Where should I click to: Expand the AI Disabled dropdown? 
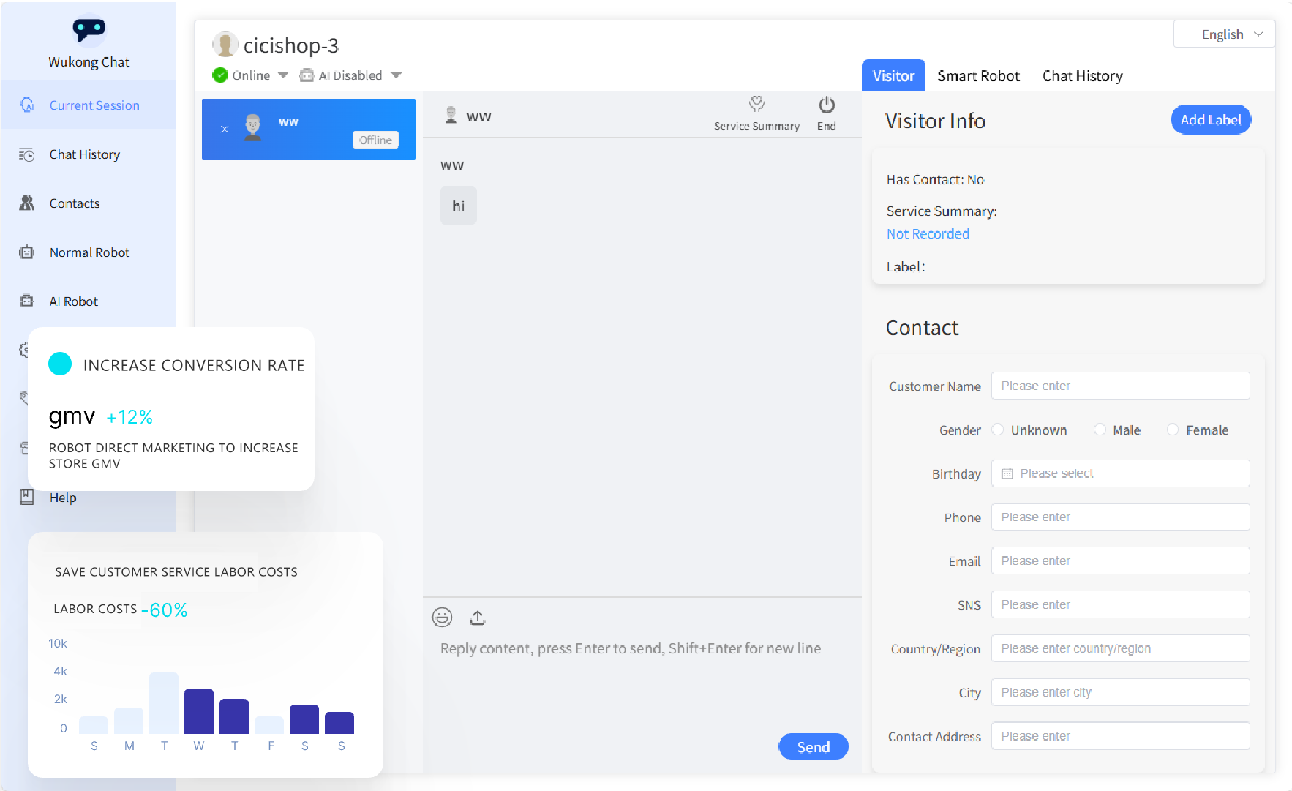tap(350, 75)
